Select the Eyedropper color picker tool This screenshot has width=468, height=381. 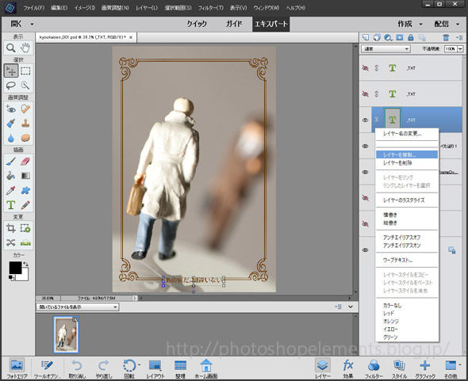[11, 190]
